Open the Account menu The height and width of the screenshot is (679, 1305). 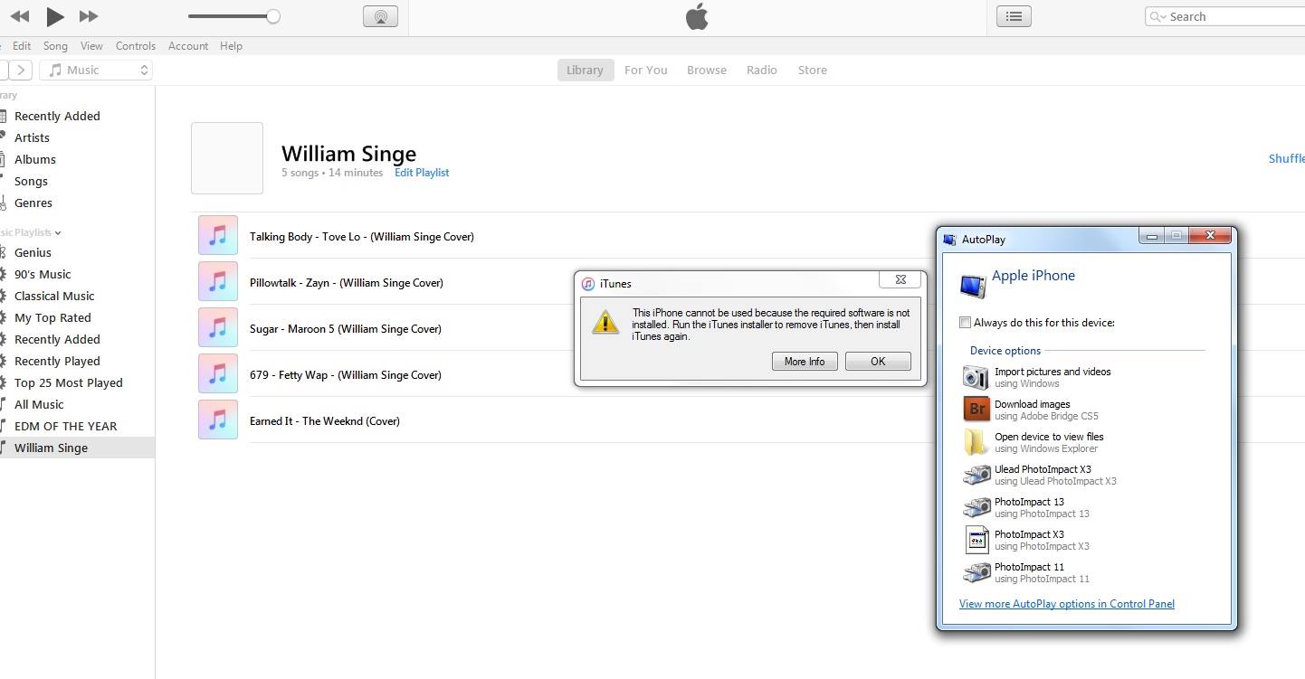(x=188, y=46)
